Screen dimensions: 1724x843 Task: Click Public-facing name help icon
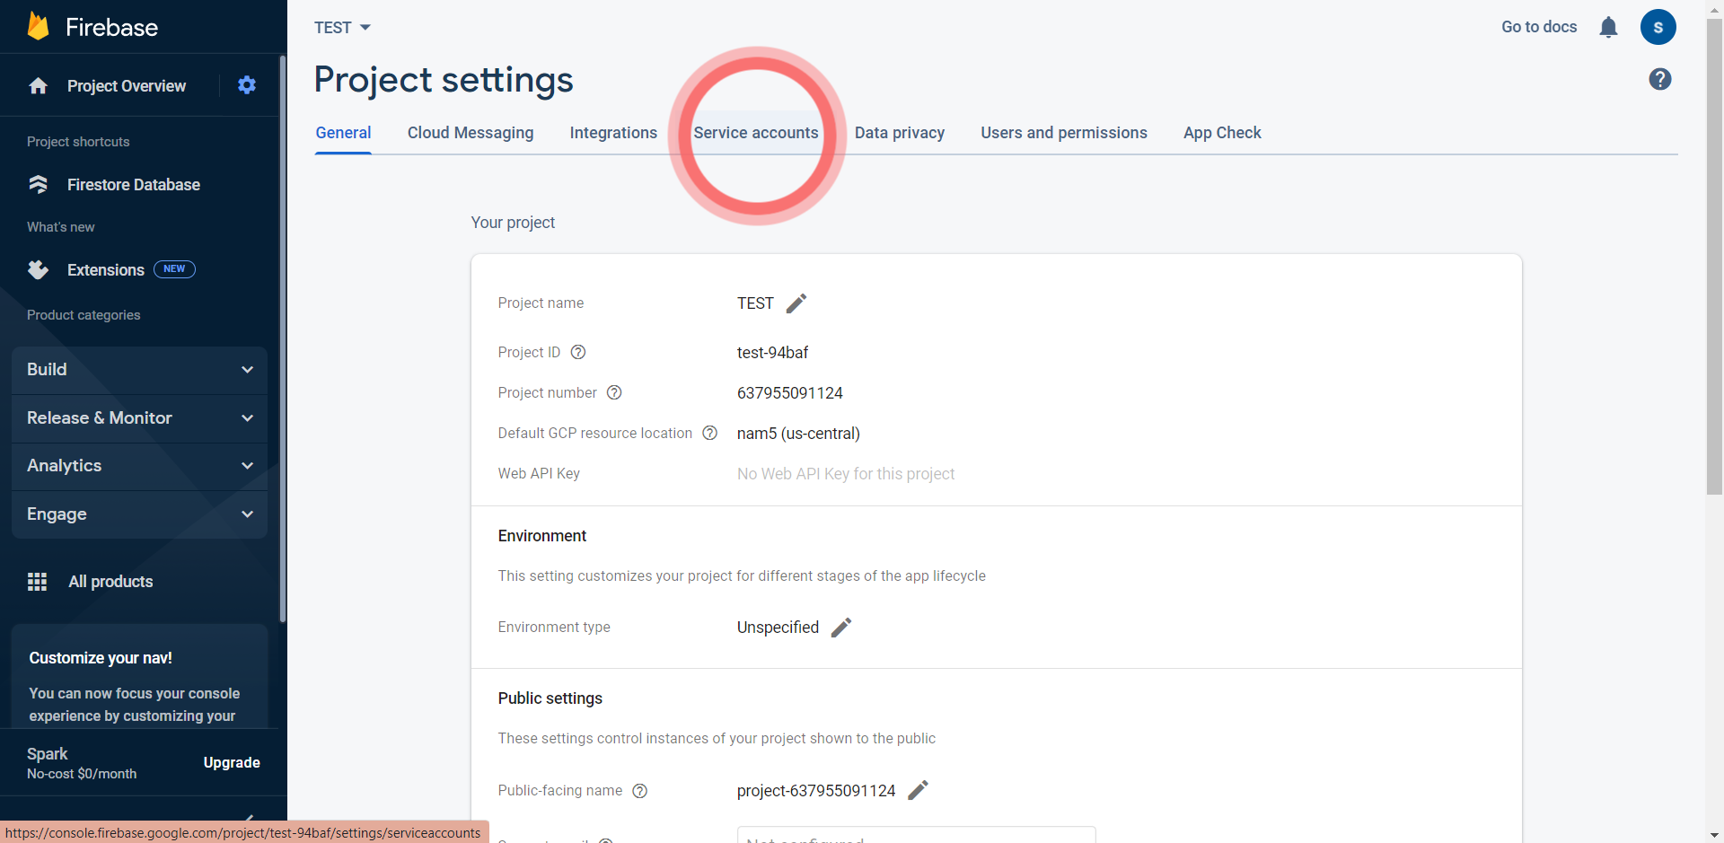pos(640,791)
